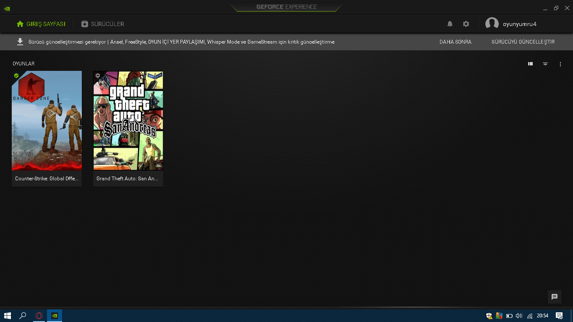This screenshot has width=573, height=322.
Task: Click the driver download arrow icon
Action: click(x=20, y=42)
